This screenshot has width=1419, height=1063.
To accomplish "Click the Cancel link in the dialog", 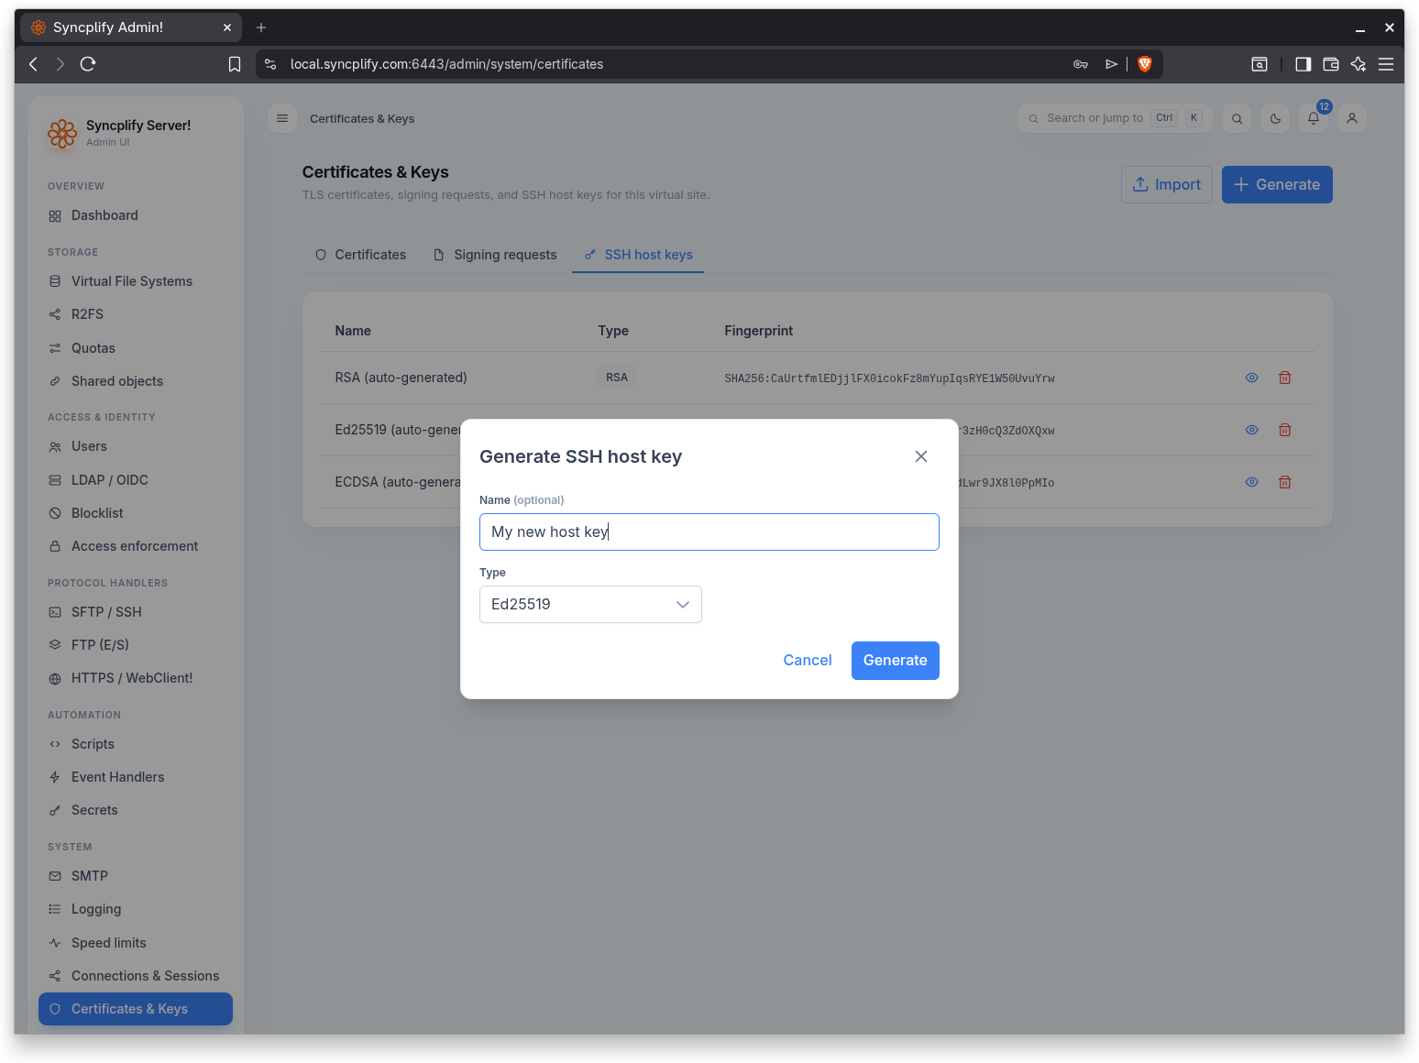I will point(808,660).
